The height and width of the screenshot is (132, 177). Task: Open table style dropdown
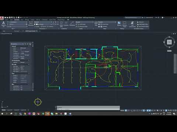[107, 22]
